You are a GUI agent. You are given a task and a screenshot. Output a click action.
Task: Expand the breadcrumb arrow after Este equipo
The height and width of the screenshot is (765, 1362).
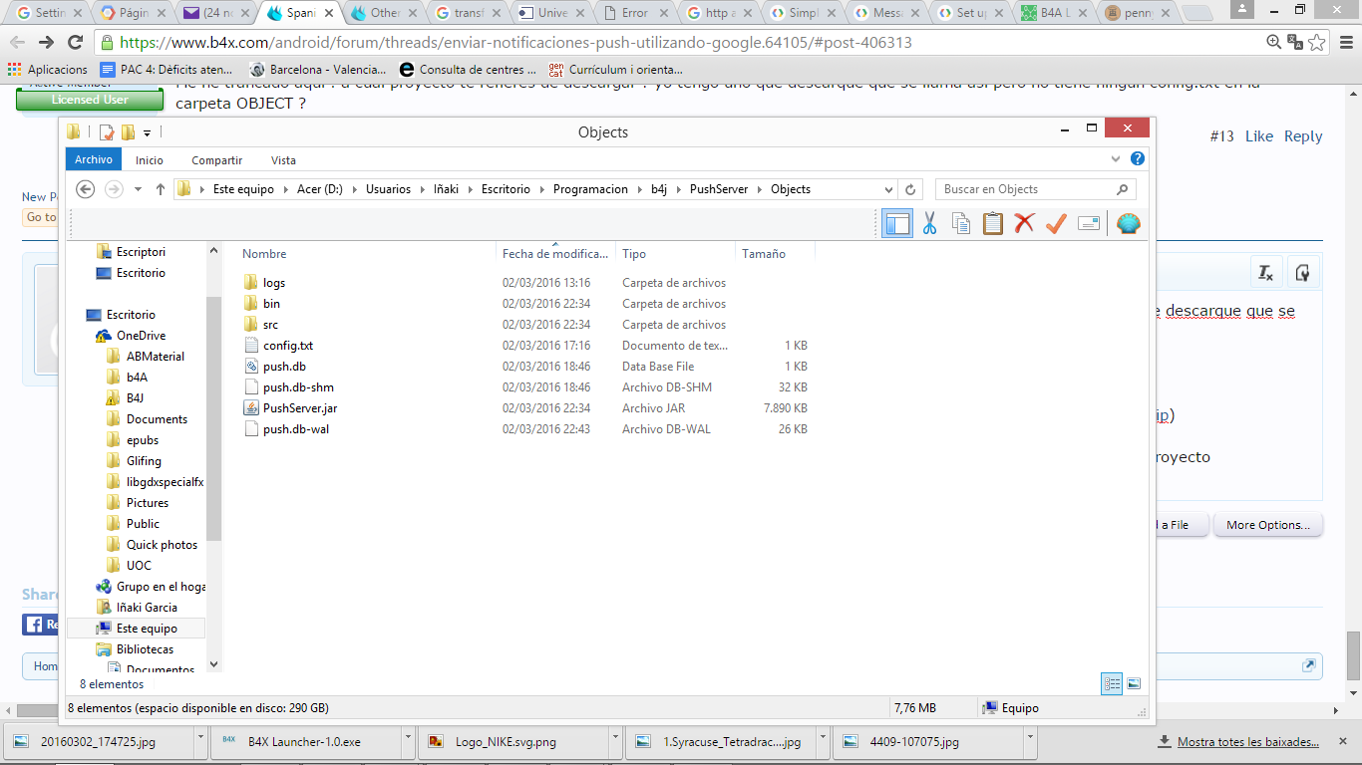coord(286,189)
